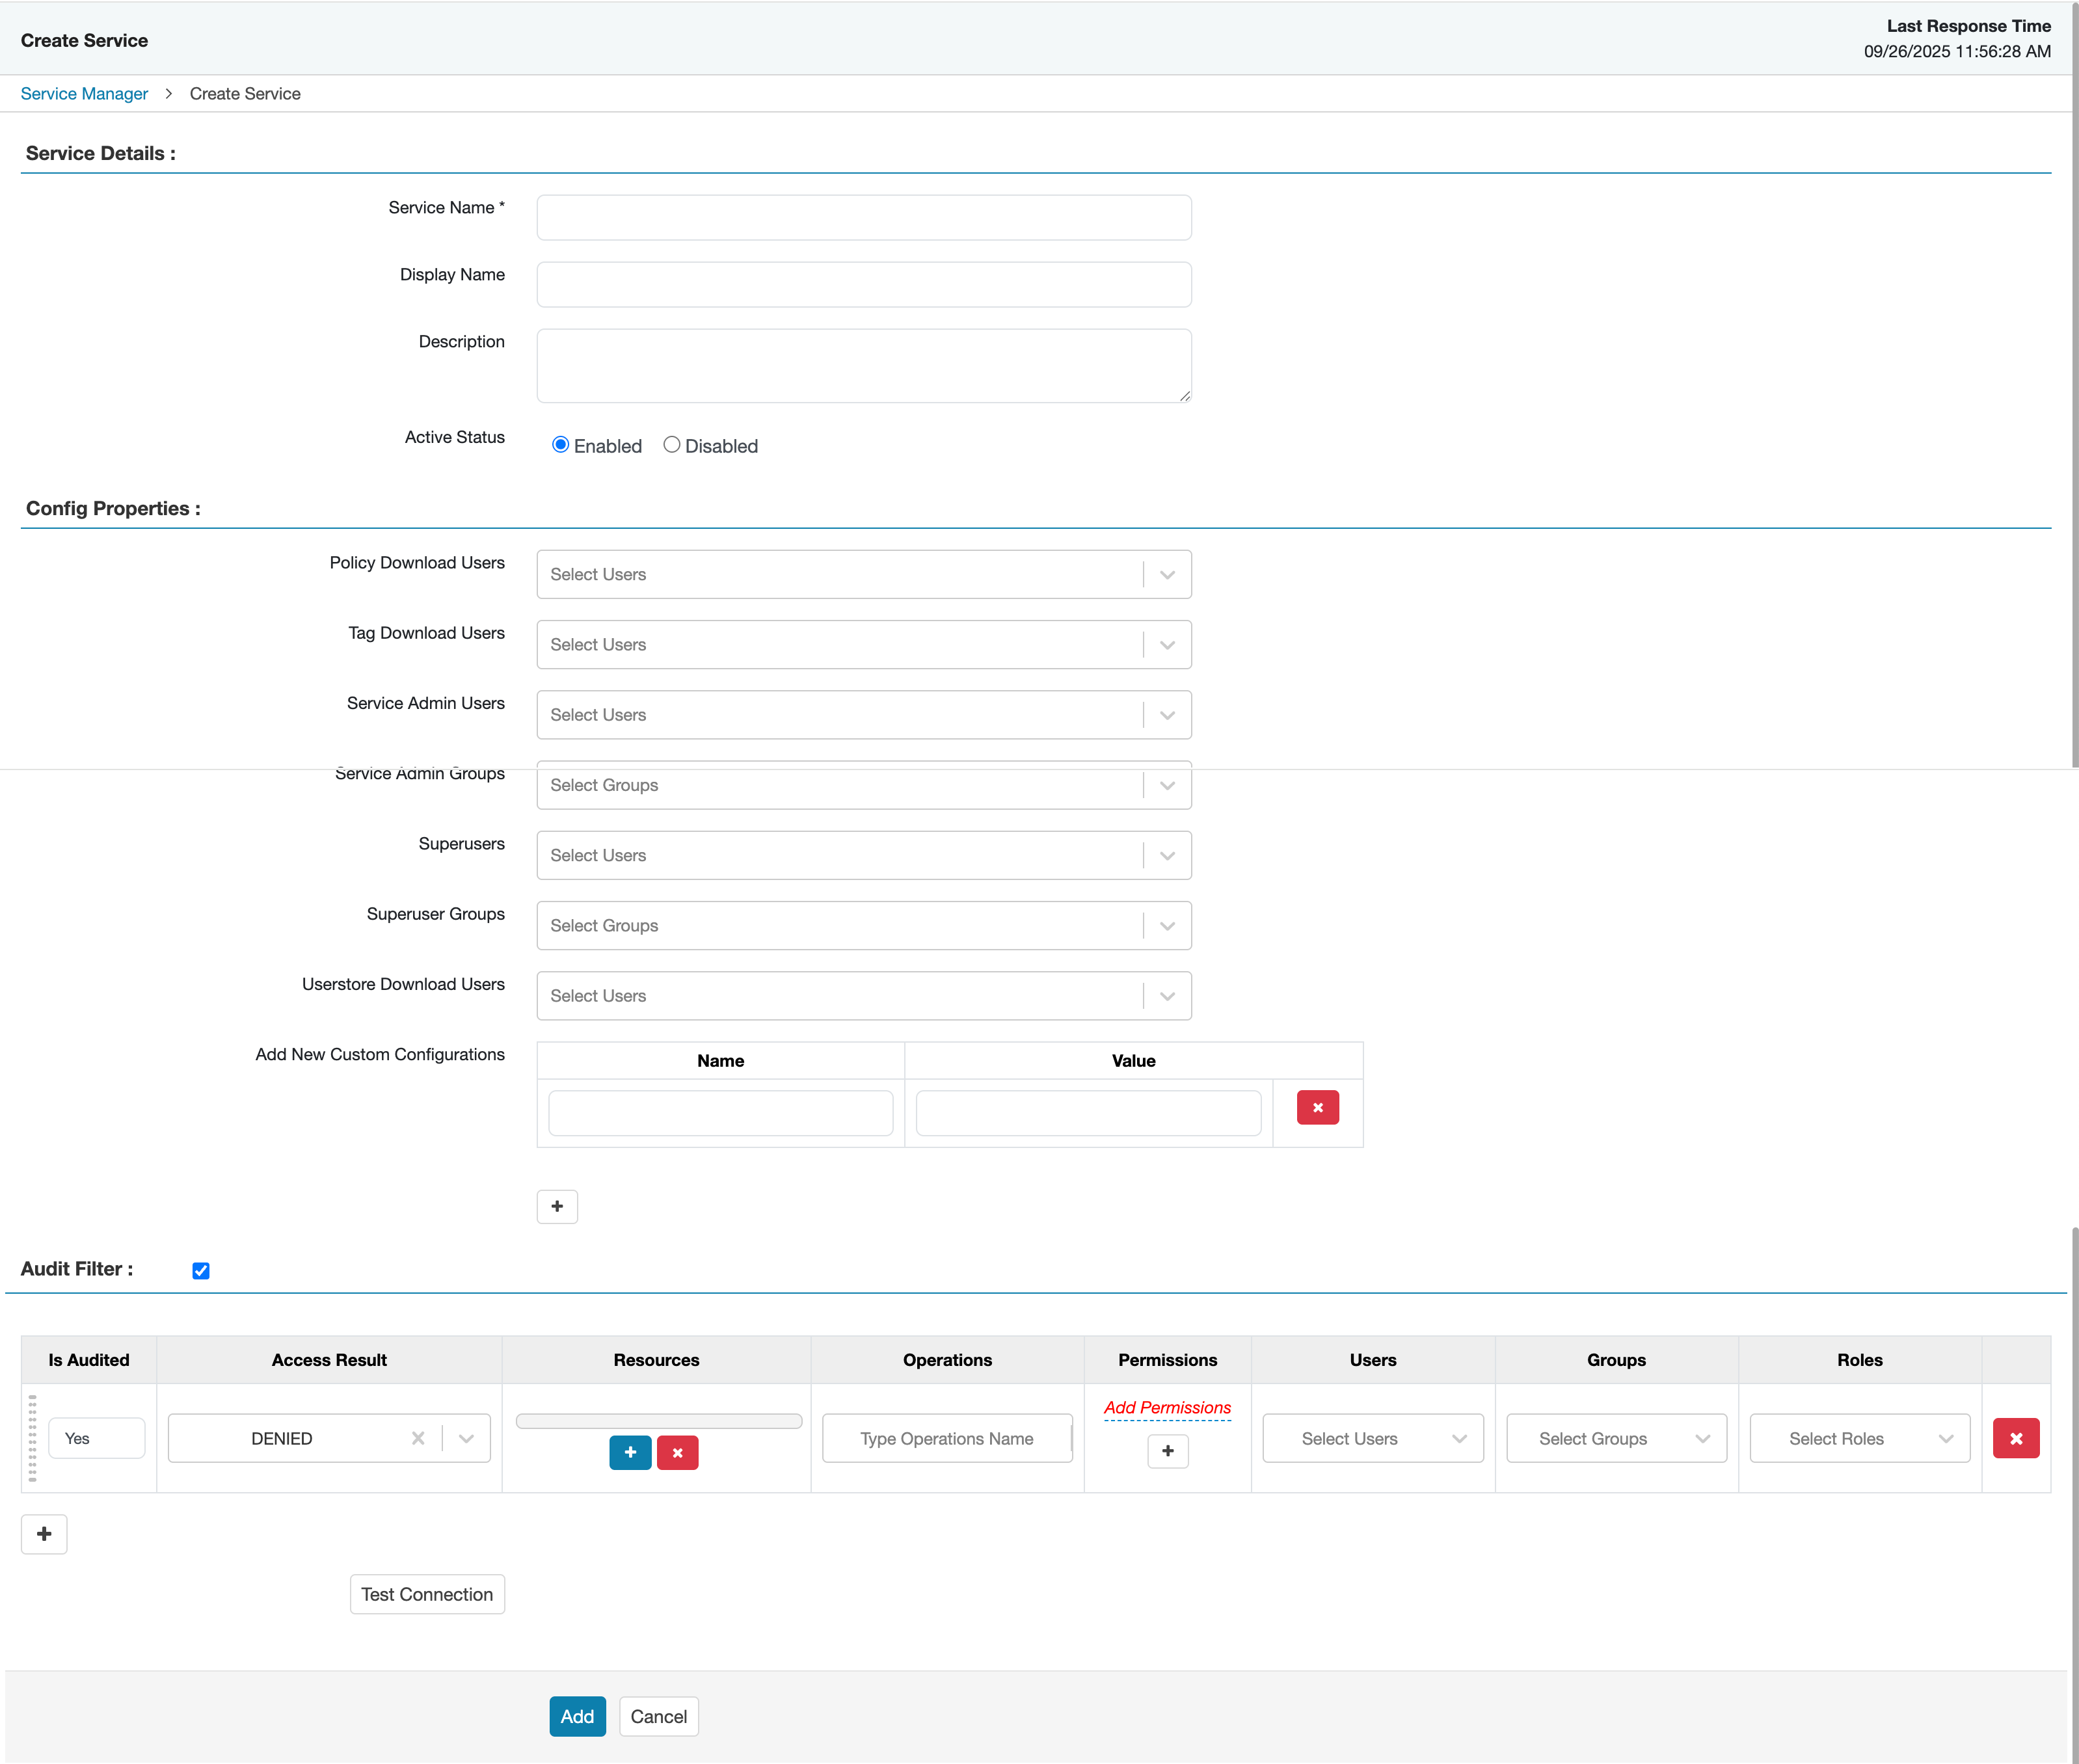The width and height of the screenshot is (2079, 1764).
Task: Expand Policy Download Users dropdown
Action: tap(1166, 575)
